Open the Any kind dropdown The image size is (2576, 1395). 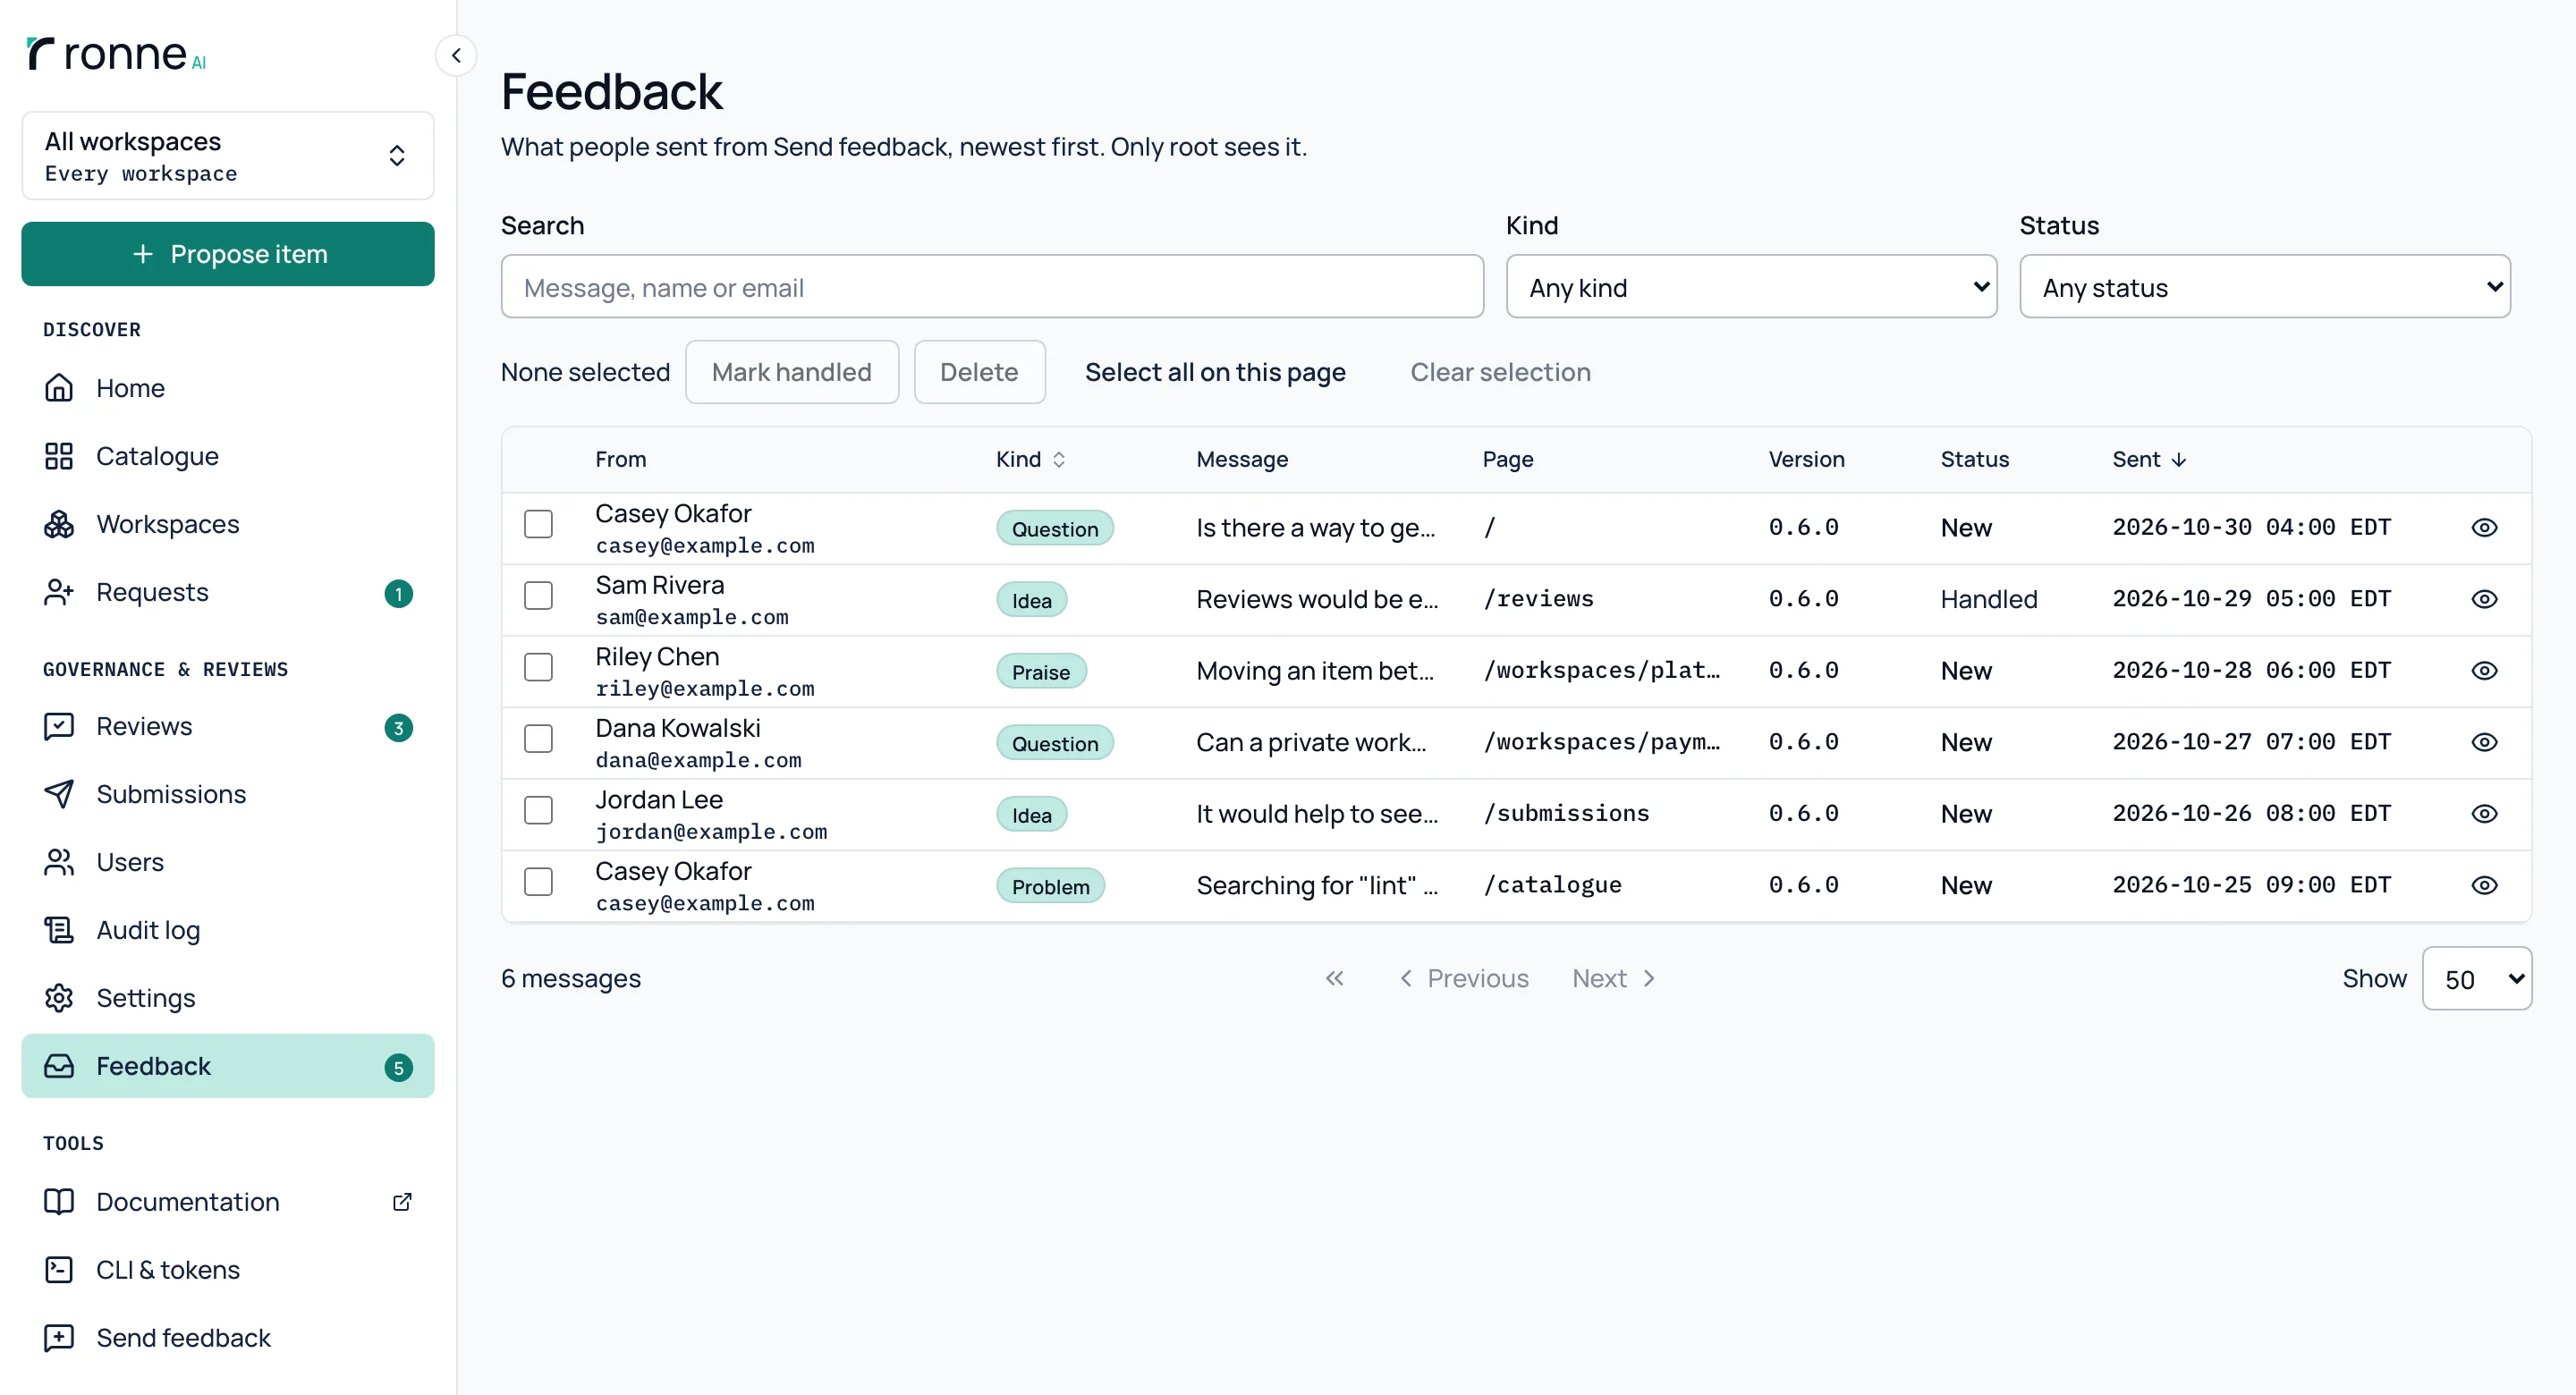pyautogui.click(x=1751, y=287)
